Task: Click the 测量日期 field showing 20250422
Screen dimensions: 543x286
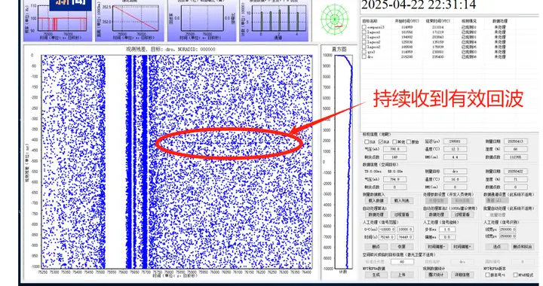Action: click(x=516, y=172)
